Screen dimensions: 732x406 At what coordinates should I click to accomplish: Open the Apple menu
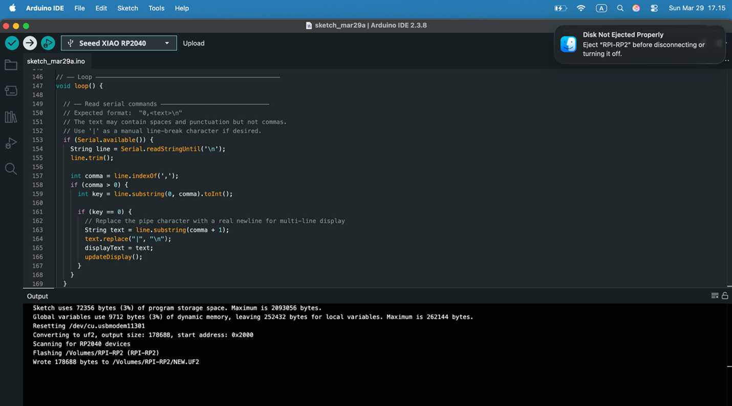pyautogui.click(x=12, y=8)
